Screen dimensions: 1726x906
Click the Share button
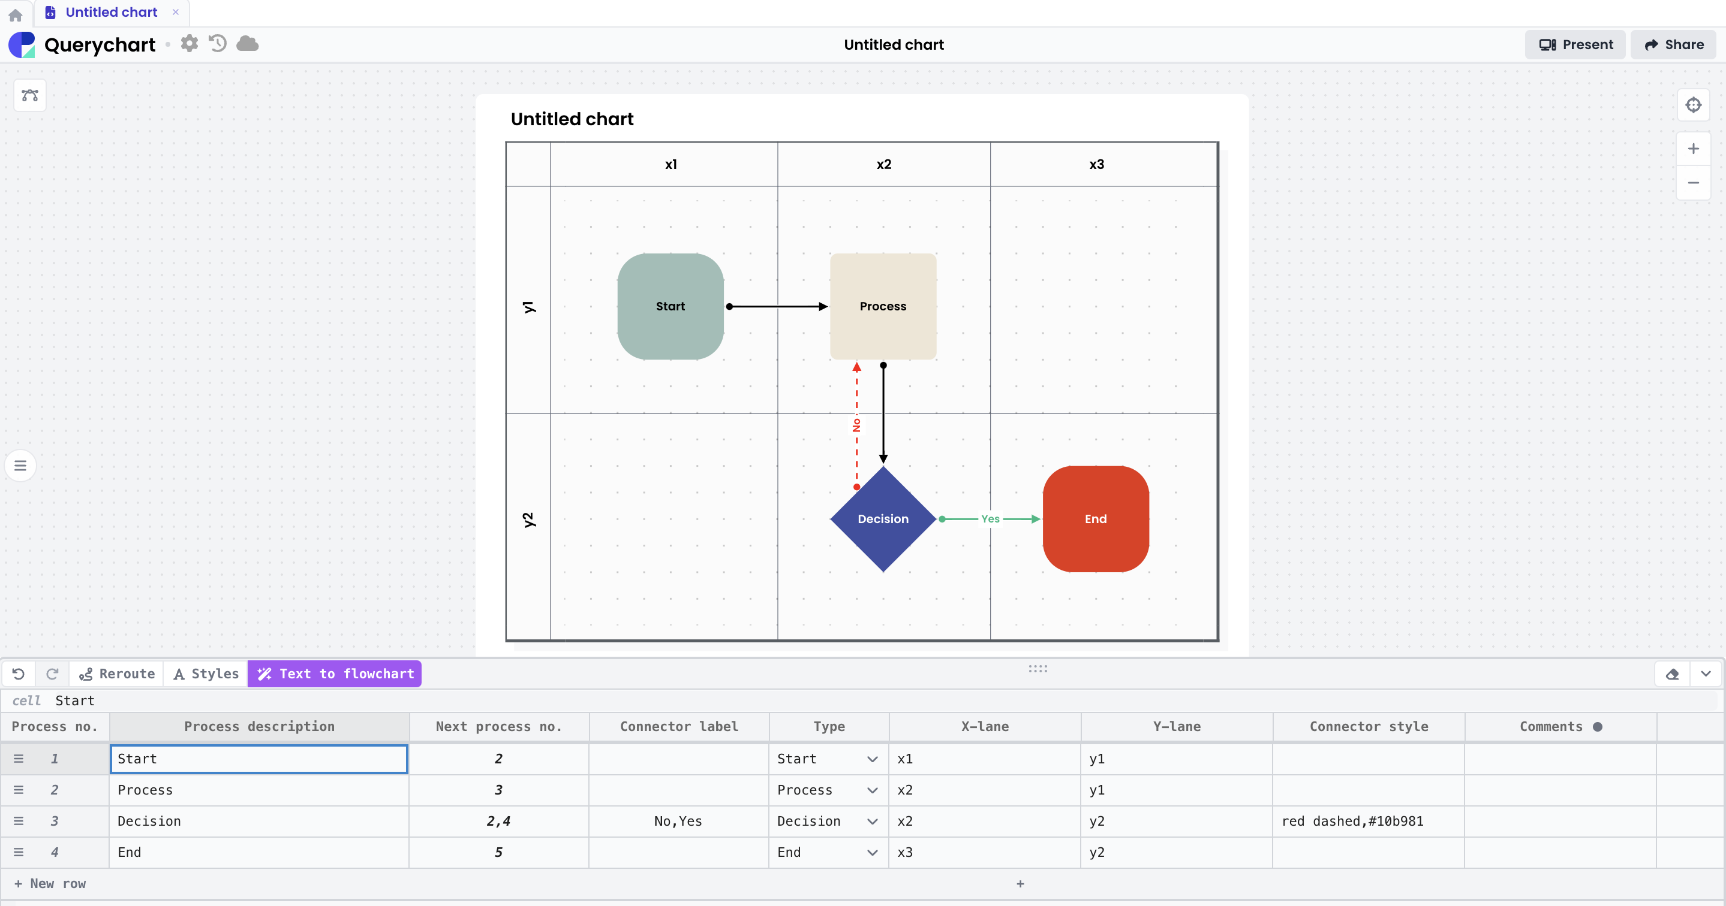pyautogui.click(x=1673, y=44)
